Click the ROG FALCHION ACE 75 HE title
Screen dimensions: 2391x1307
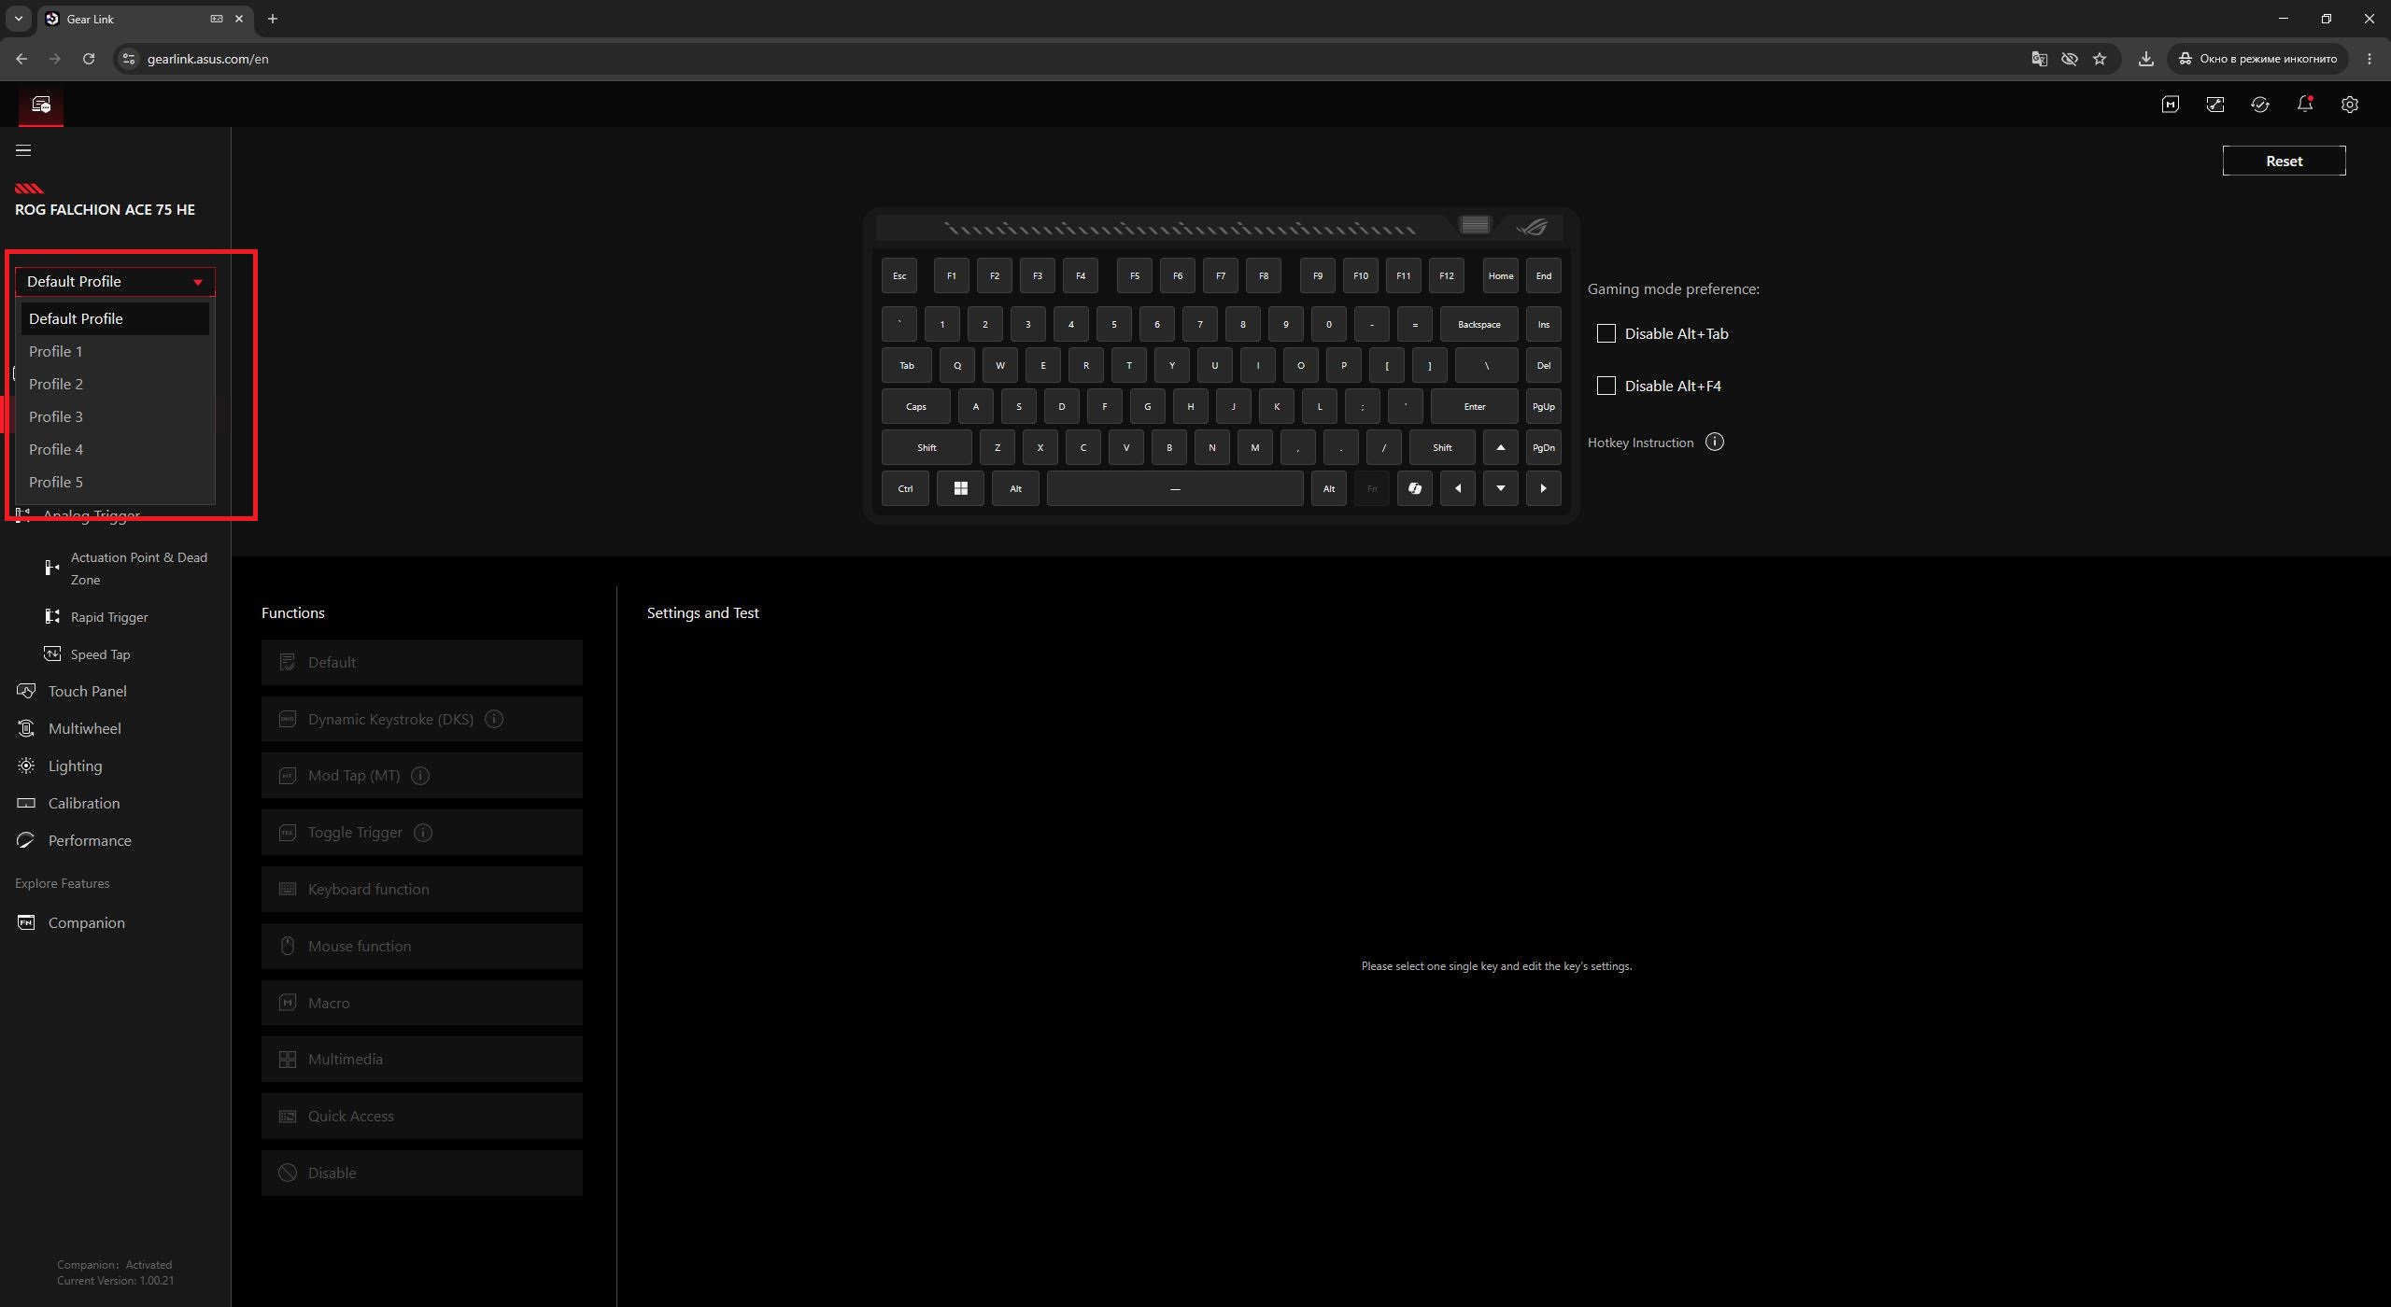click(105, 210)
